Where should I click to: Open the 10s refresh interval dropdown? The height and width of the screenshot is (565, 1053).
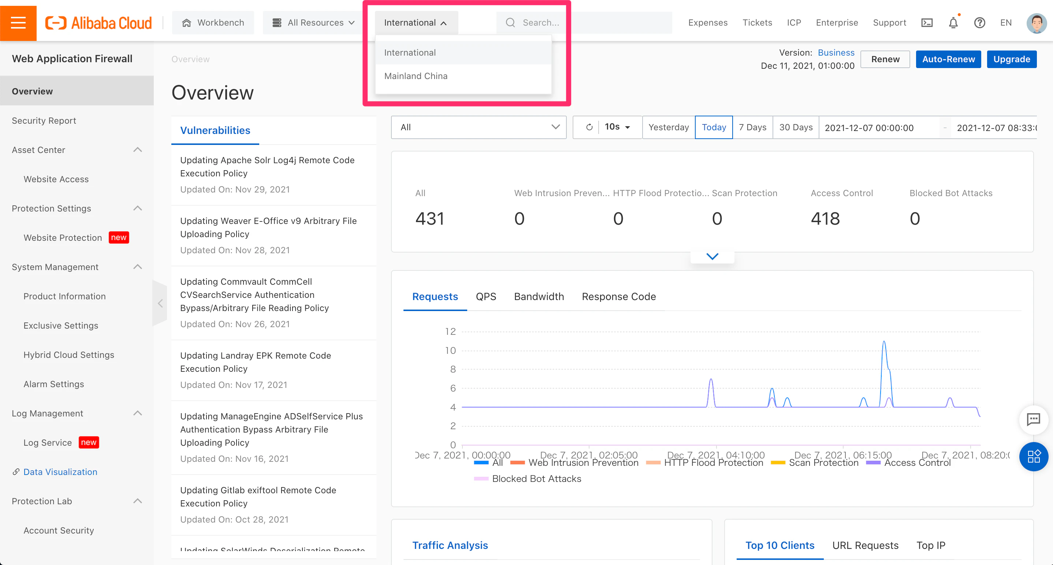pos(617,127)
